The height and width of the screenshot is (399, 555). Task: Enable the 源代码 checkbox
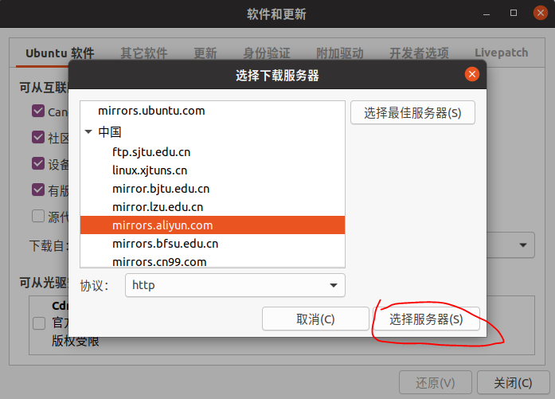coord(38,216)
